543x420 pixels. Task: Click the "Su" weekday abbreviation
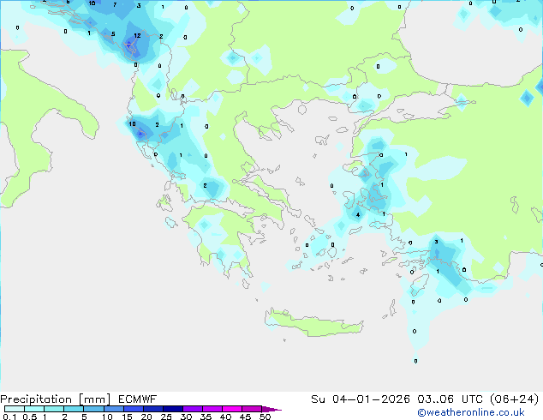pyautogui.click(x=318, y=399)
